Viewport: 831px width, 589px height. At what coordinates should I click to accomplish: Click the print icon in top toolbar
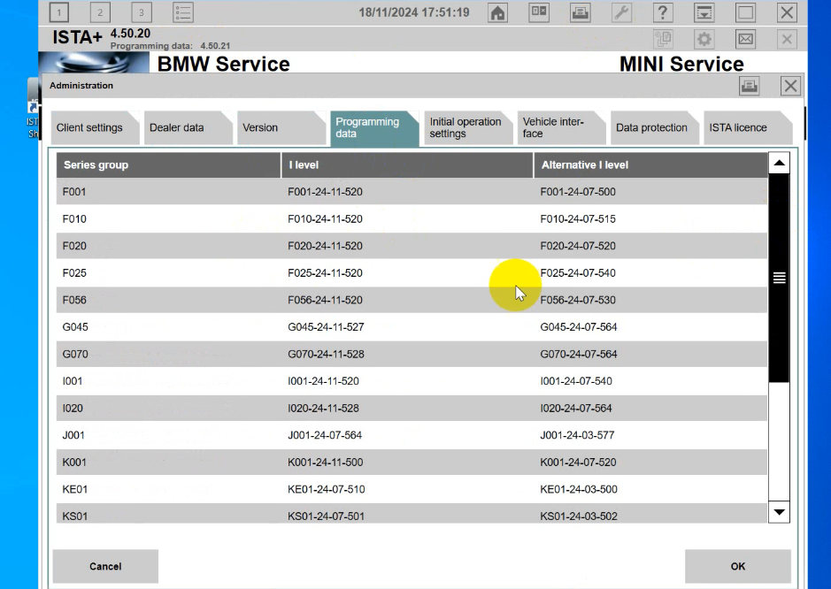coord(581,12)
